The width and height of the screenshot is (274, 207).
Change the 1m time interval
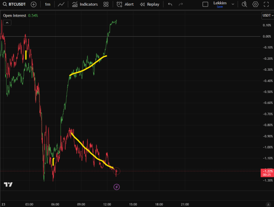[x=47, y=4]
